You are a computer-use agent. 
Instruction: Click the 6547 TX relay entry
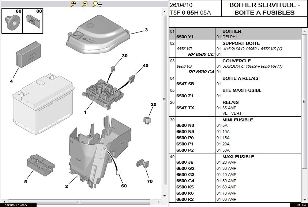(185, 108)
